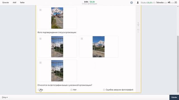
Task: Open the Çıkış dropdown menu
Action: pos(5,97)
